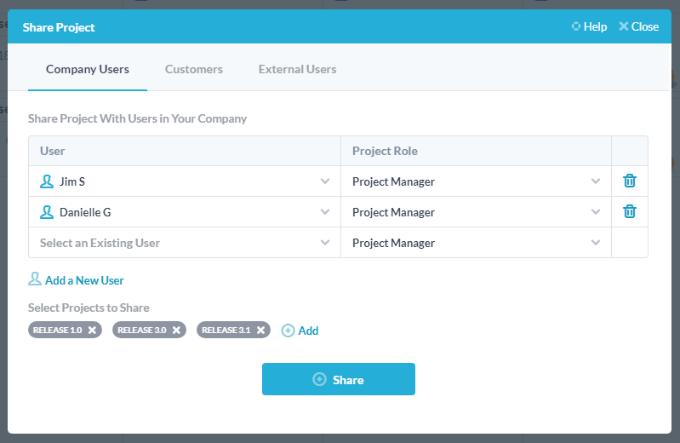The height and width of the screenshot is (443, 680).
Task: Open Project Role dropdown for Jim S
Action: coord(477,181)
